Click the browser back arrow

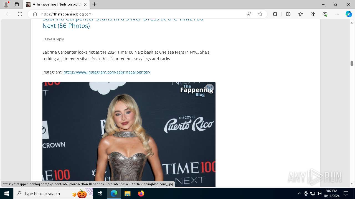pyautogui.click(x=8, y=14)
